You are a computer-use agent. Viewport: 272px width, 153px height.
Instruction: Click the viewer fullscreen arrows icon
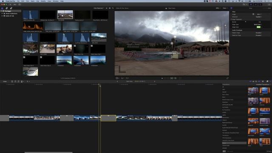click(x=227, y=78)
